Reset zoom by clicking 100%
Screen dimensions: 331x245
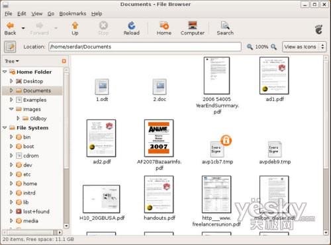(x=261, y=46)
